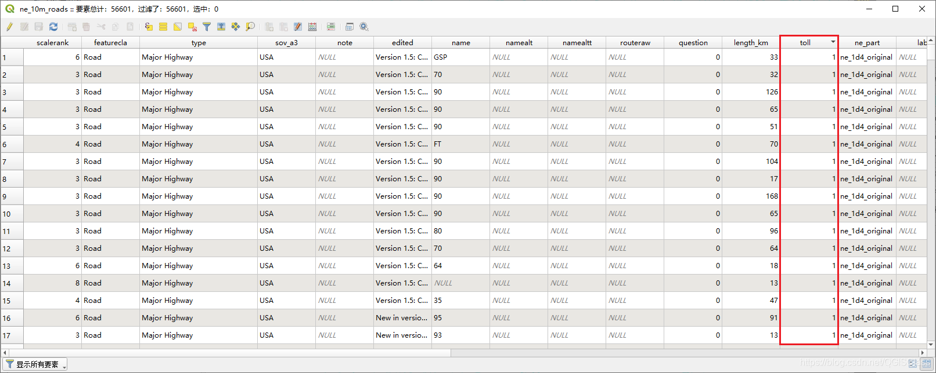The width and height of the screenshot is (936, 373).
Task: Click the delete field icon
Action: tap(283, 27)
